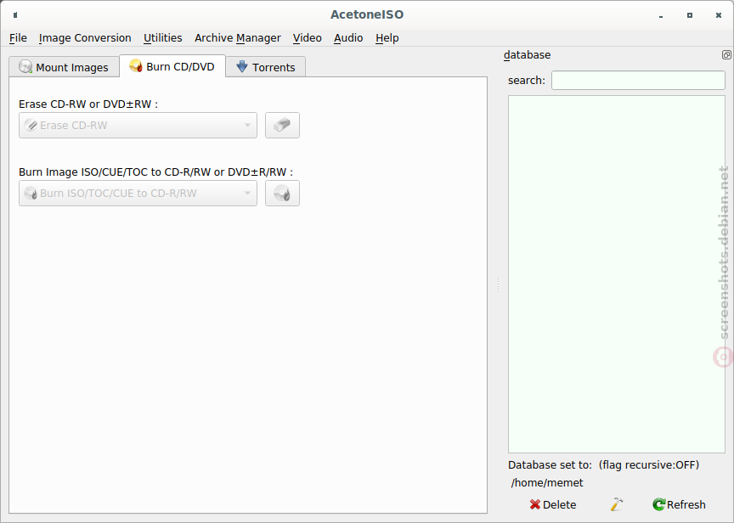Switch to the Mount Images tab
Viewport: 734px width, 523px height.
pyautogui.click(x=64, y=67)
